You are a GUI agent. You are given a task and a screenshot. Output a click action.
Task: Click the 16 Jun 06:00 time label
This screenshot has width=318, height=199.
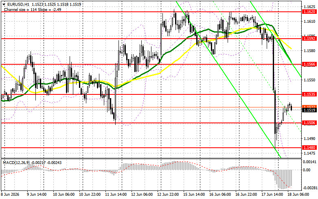coord(220,195)
